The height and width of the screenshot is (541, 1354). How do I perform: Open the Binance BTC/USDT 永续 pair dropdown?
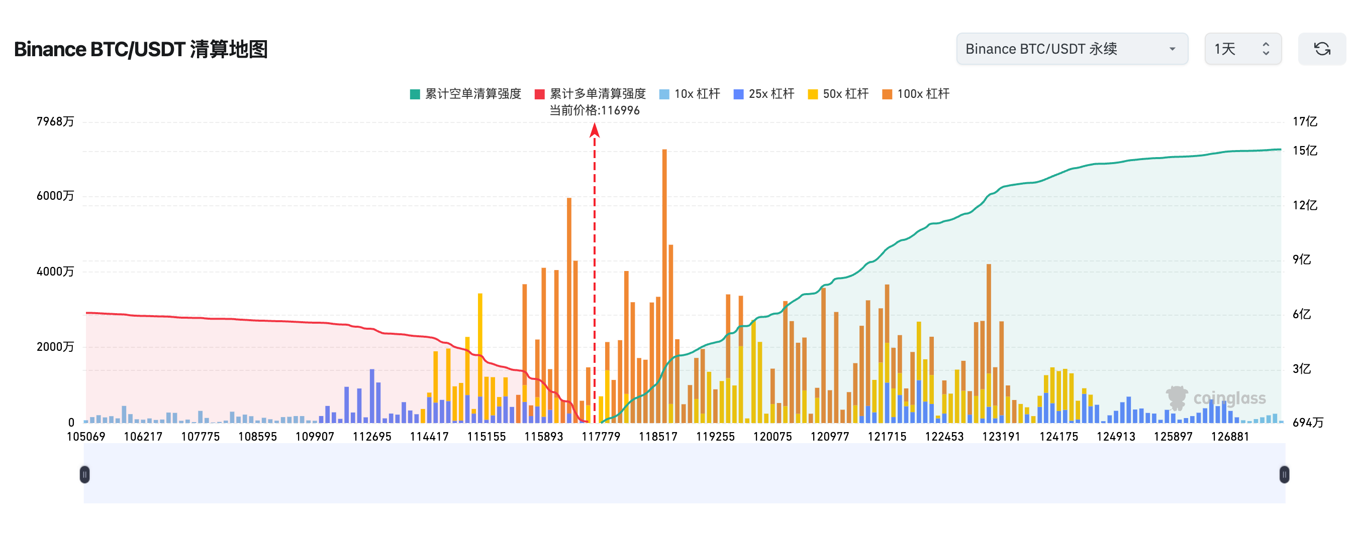point(1071,49)
